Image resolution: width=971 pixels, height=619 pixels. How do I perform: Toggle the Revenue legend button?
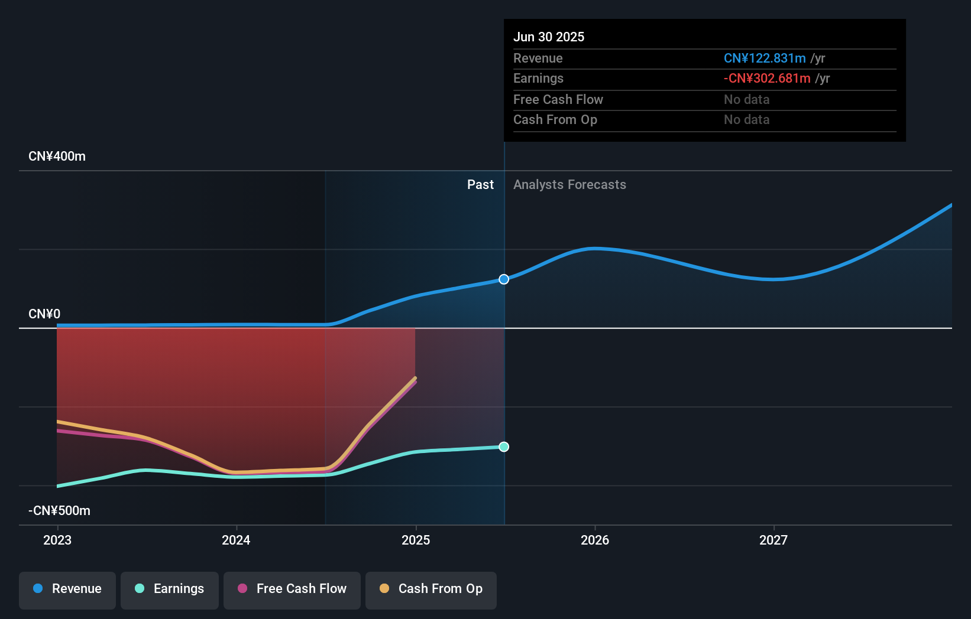tap(67, 590)
